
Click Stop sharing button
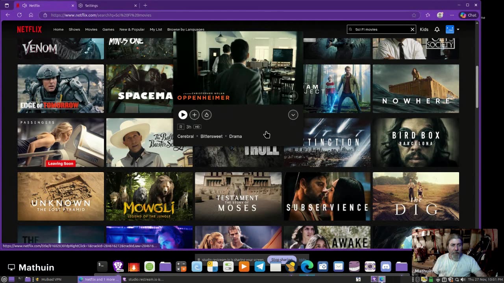282,260
